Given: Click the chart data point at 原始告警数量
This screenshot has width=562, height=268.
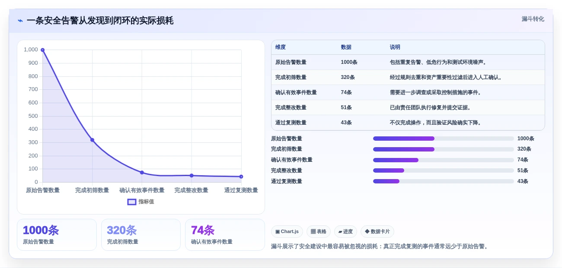Looking at the screenshot, I should [x=42, y=50].
